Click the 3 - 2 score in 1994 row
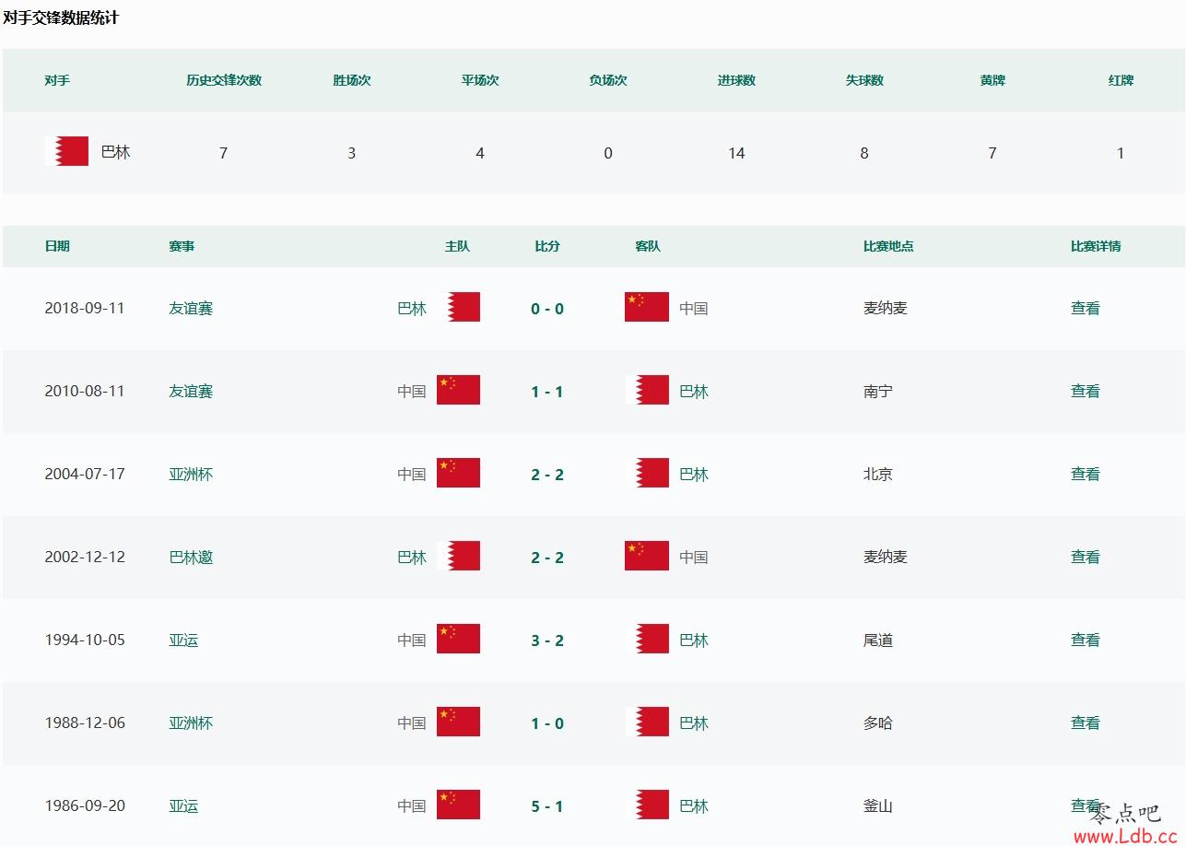The image size is (1186, 846). click(x=546, y=640)
